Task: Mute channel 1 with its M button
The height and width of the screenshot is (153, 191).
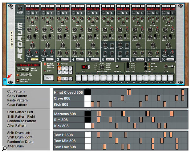Action: 28,6
